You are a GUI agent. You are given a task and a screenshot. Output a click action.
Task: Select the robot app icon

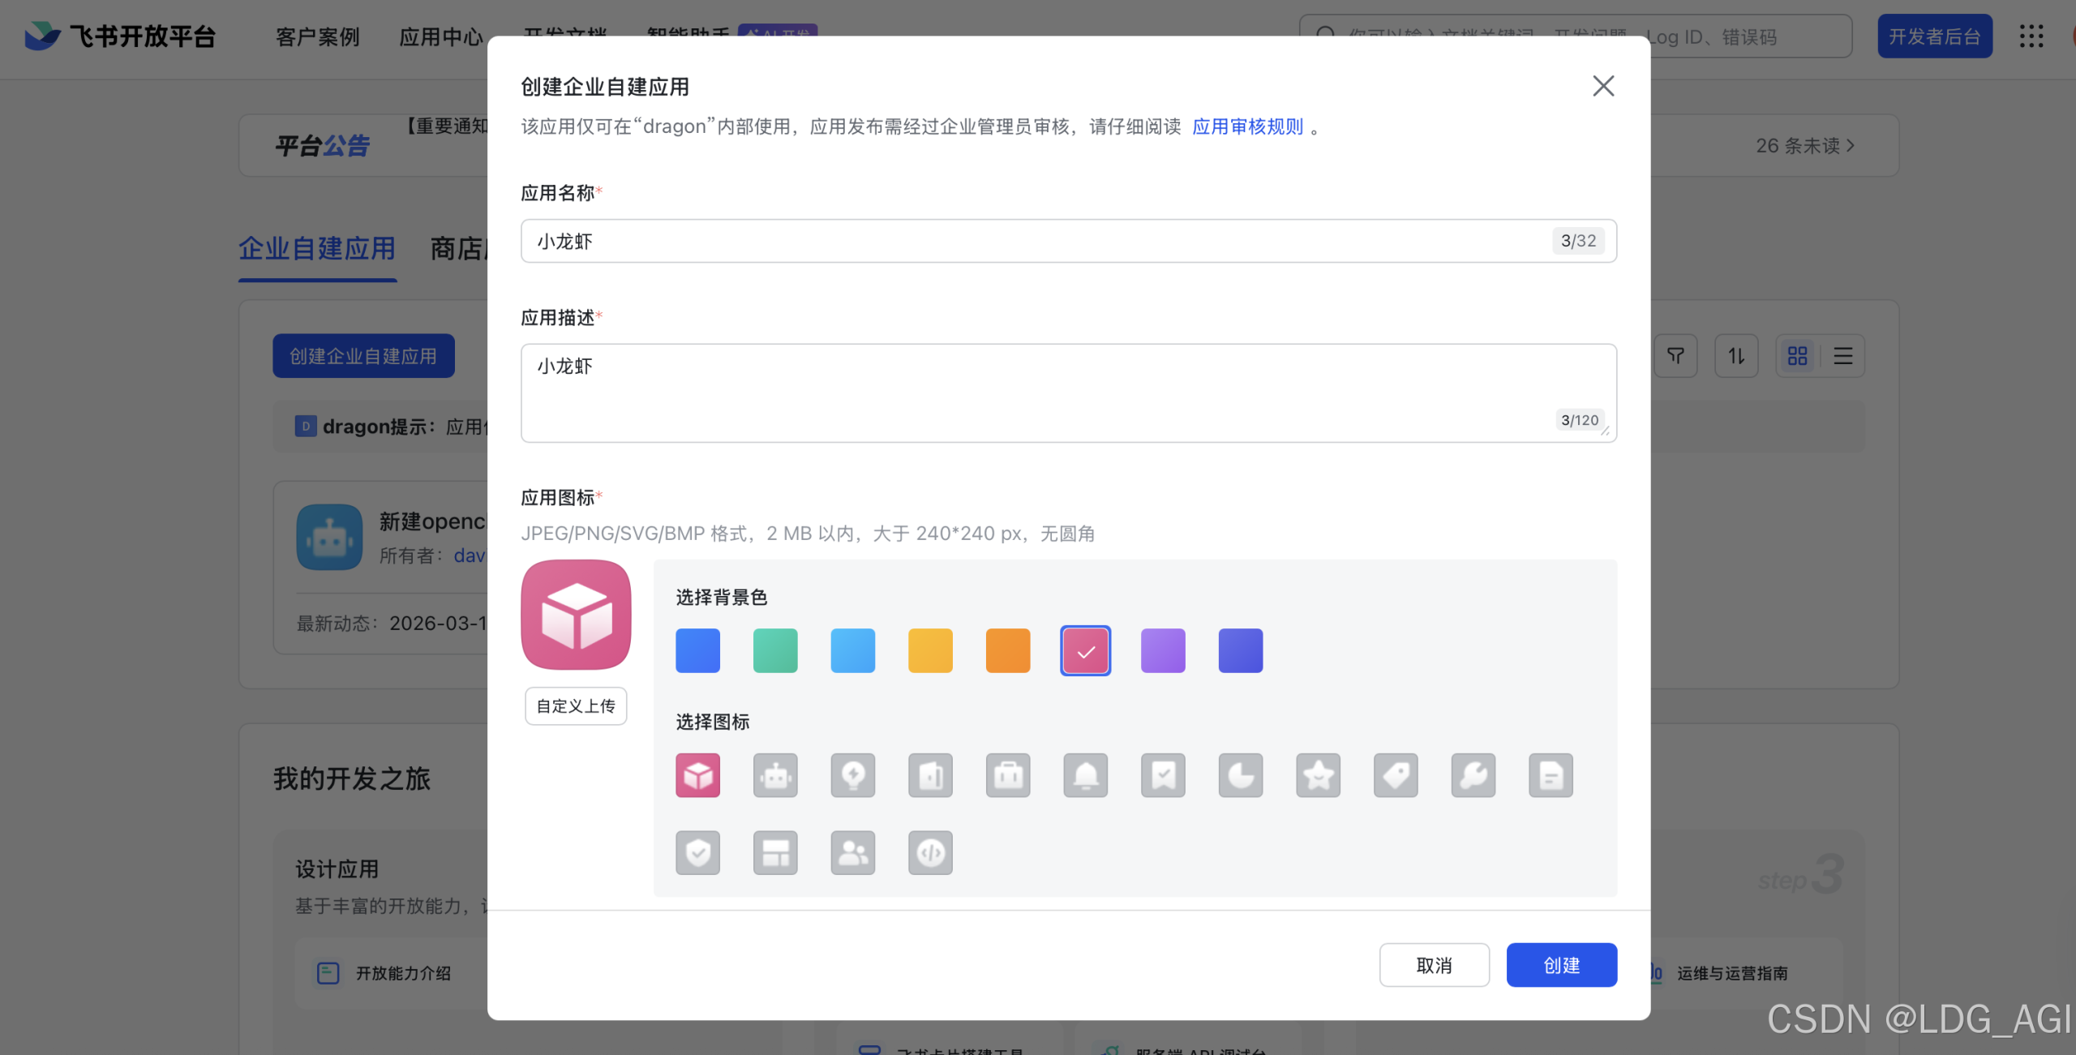point(775,775)
